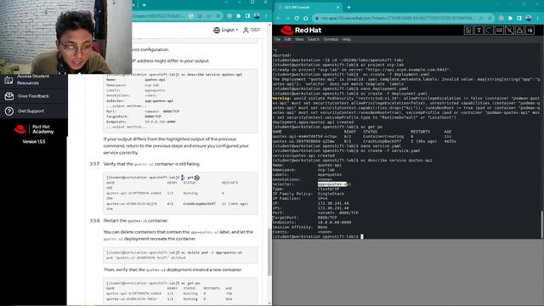Viewport: 544px width, 306px height.
Task: Click 'oc describe service quotes-api' code block in guide
Action: [x=180, y=100]
